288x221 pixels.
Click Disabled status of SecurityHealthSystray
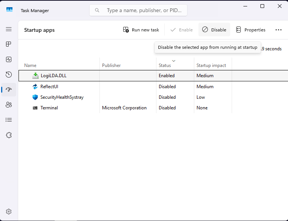click(x=167, y=97)
